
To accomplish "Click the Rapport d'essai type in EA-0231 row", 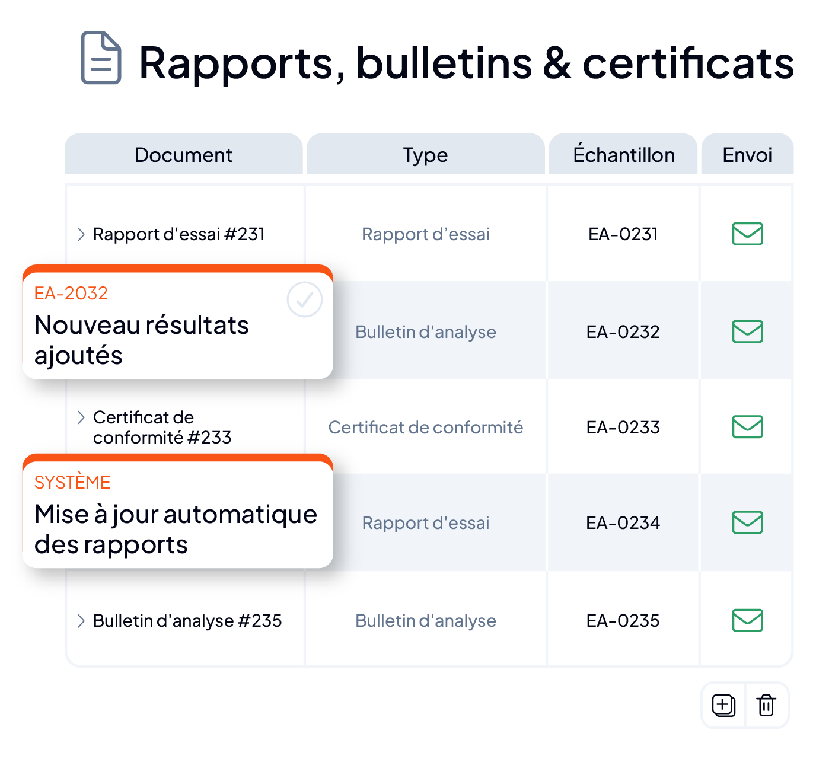I will click(x=426, y=234).
